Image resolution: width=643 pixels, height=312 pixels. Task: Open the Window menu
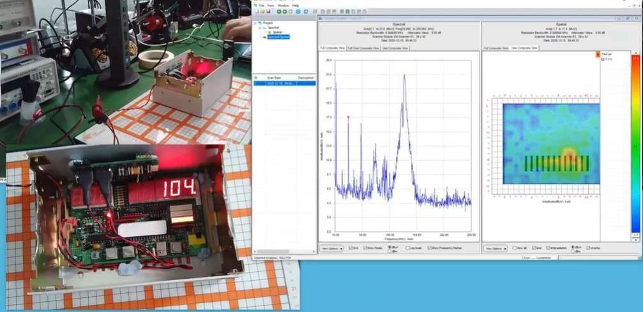click(283, 5)
